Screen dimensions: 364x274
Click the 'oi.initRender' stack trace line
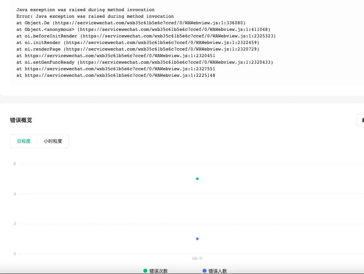[138, 42]
